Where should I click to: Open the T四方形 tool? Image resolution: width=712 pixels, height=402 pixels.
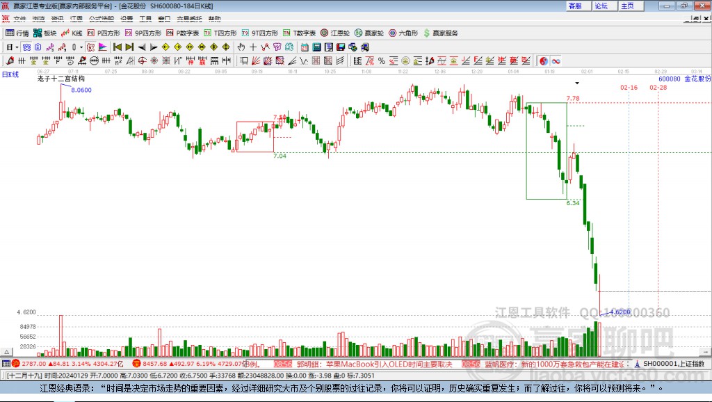pos(220,33)
